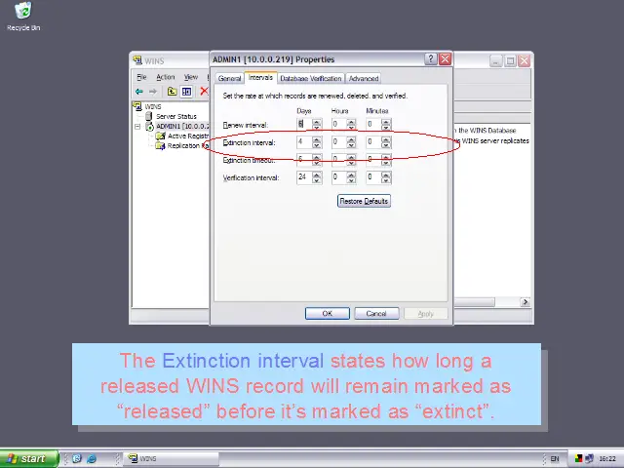This screenshot has width=624, height=468.
Task: Click the colored flag tray icon
Action: coord(578,459)
